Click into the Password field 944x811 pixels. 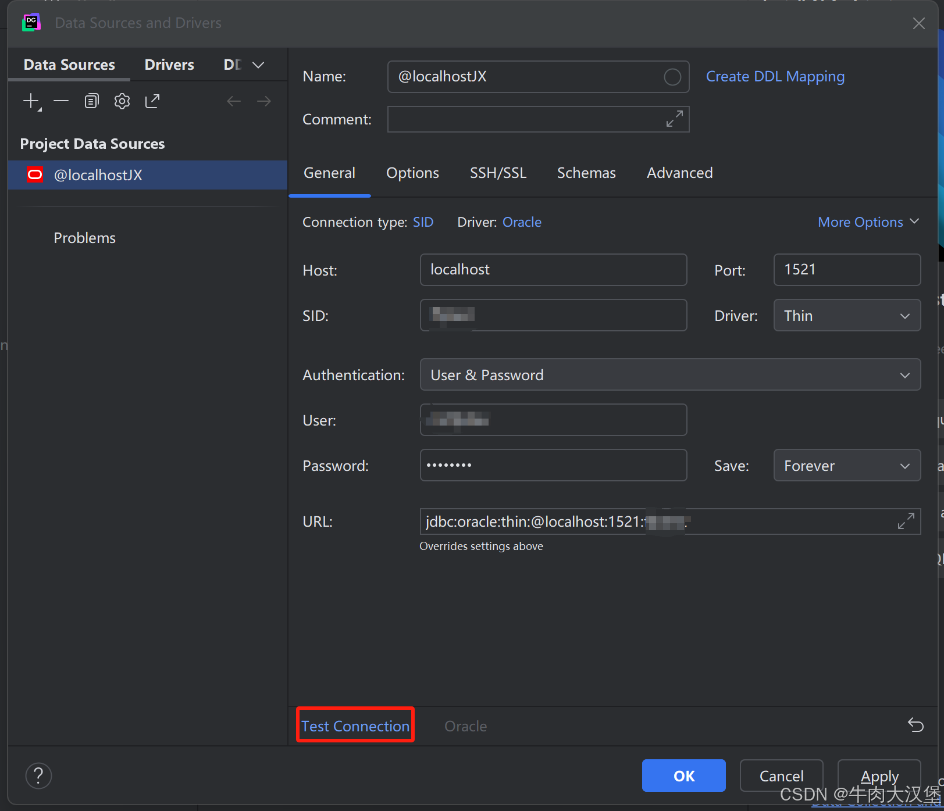pos(553,465)
